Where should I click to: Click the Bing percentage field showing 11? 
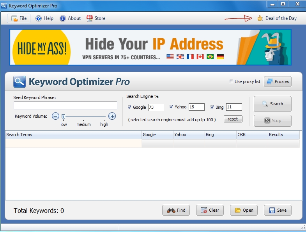coord(234,107)
